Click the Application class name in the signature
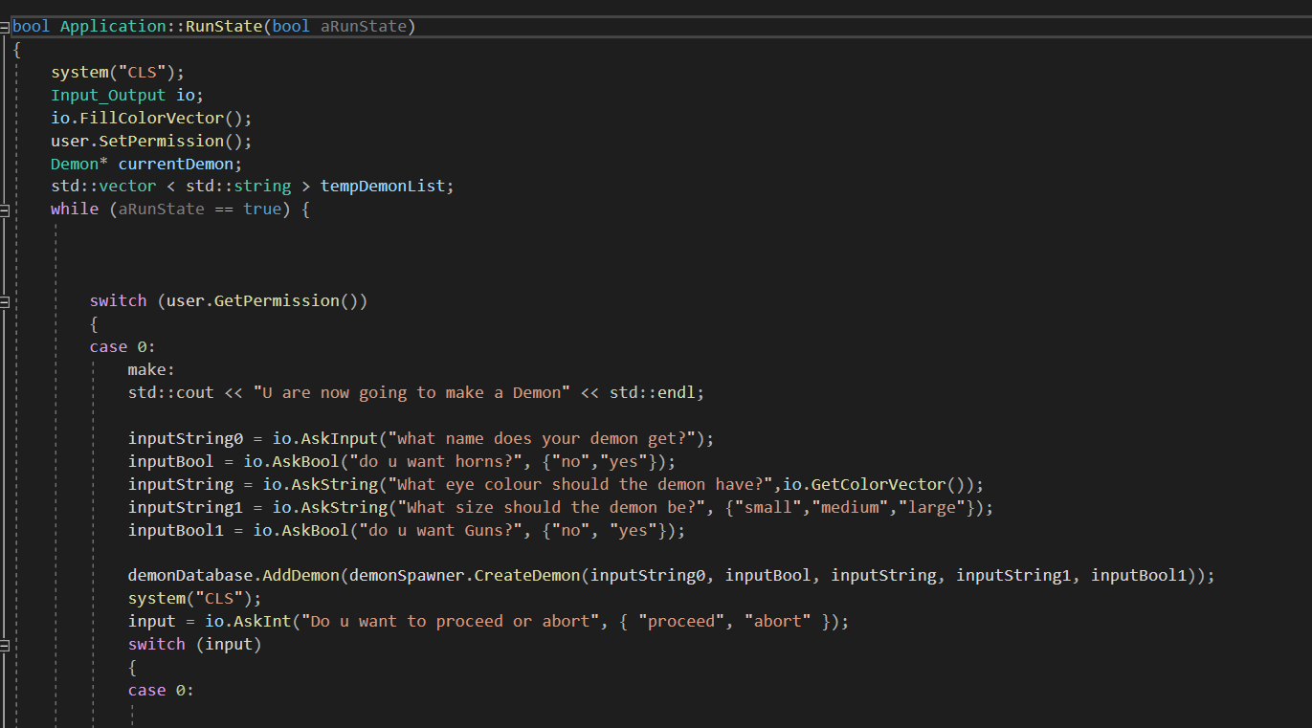Viewport: 1312px width, 728px height. pos(113,26)
